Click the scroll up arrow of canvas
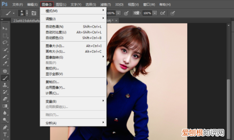234x140 pixels. (x=229, y=25)
